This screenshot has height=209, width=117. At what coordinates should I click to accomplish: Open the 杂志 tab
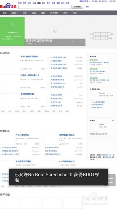[x=25, y=13]
